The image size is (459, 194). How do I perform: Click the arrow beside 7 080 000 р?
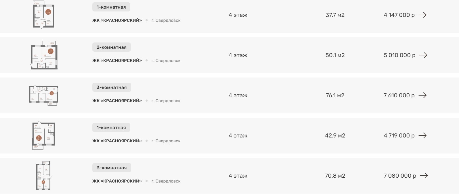(424, 176)
